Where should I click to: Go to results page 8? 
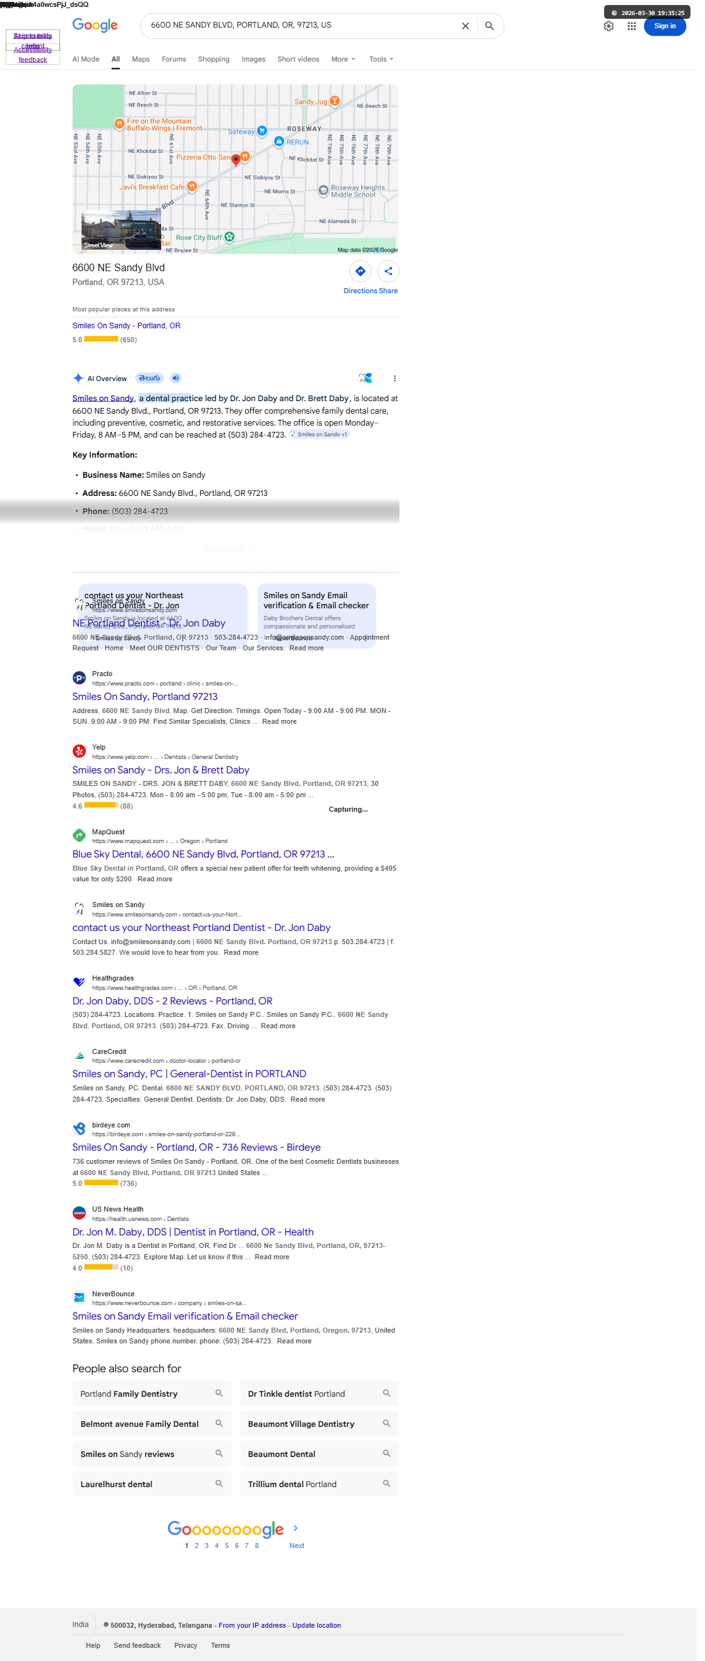(x=257, y=1545)
